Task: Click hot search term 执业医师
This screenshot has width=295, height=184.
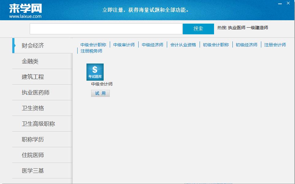Action: click(237, 28)
